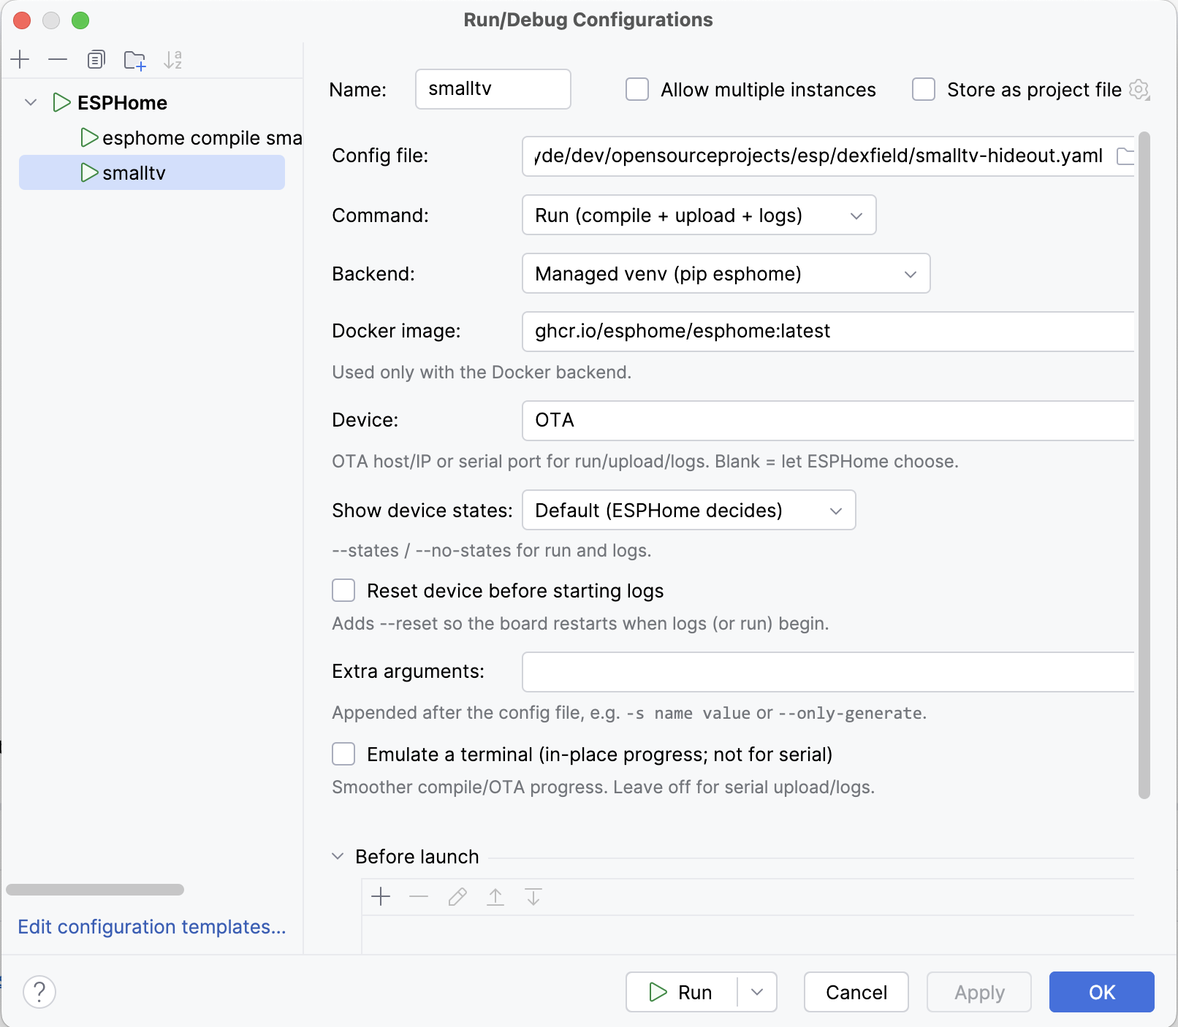Click into the Docker image field
Screen dimensions: 1178x1027
click(x=828, y=332)
